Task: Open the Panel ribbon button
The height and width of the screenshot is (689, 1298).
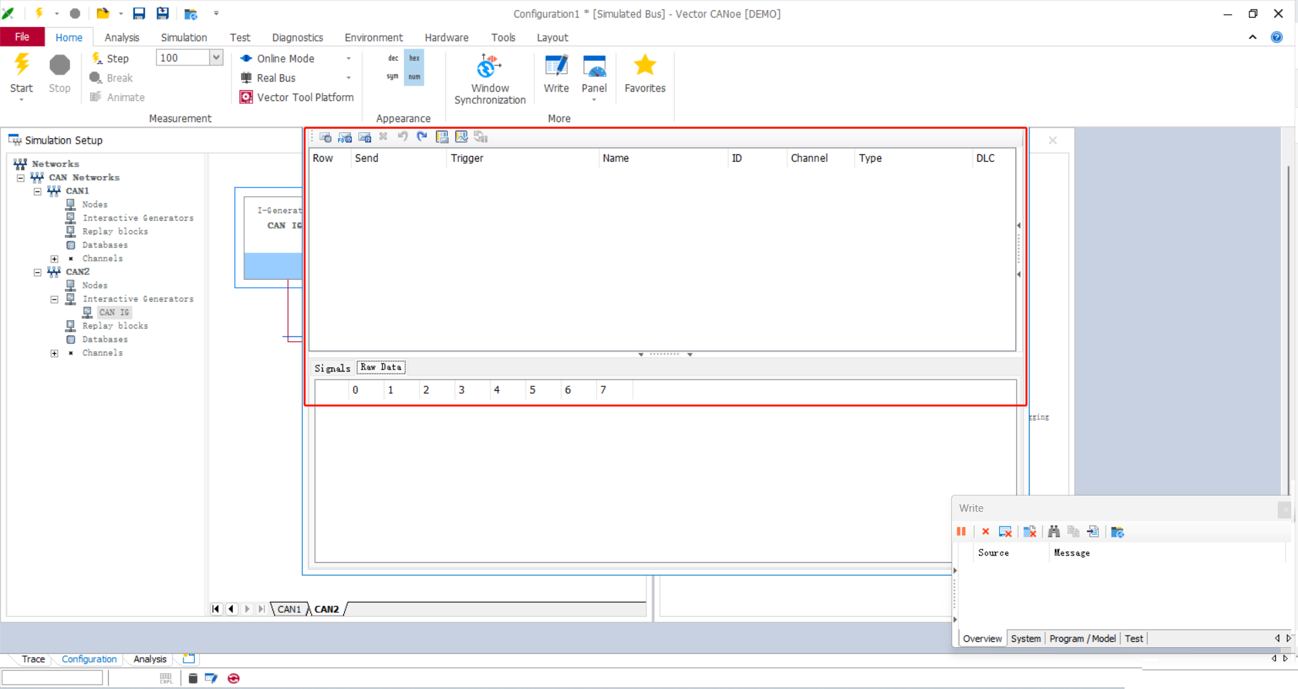Action: click(594, 75)
